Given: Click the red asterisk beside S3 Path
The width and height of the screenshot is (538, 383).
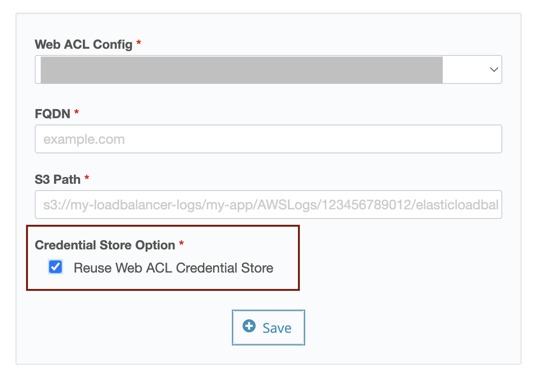Looking at the screenshot, I should (87, 178).
